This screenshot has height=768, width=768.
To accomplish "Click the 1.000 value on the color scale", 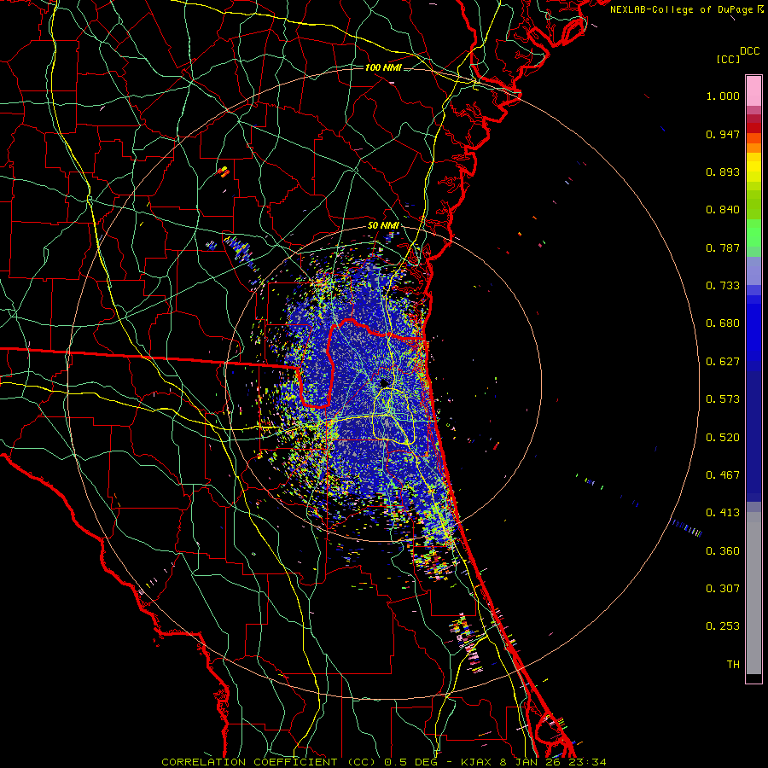I will [723, 96].
